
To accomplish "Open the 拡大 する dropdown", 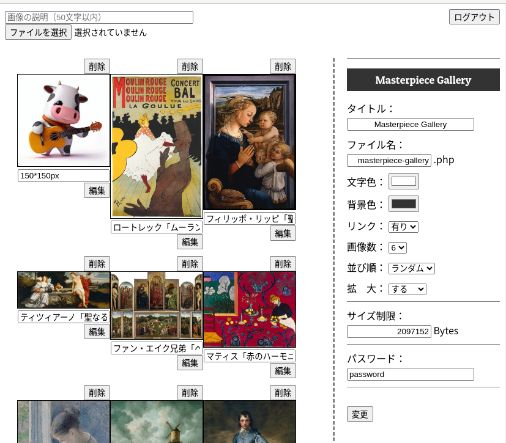I will tap(407, 289).
